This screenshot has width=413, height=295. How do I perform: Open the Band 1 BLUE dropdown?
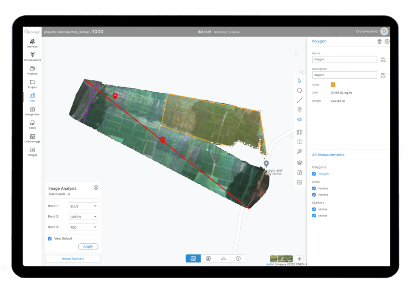point(83,206)
